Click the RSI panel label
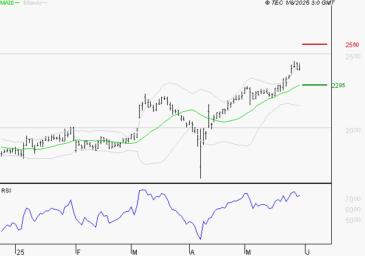The image size is (365, 256). pos(6,191)
